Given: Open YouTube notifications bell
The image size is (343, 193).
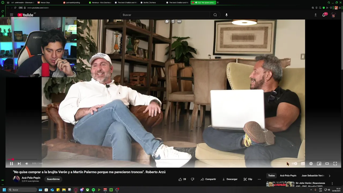Looking at the screenshot, I should point(324,15).
